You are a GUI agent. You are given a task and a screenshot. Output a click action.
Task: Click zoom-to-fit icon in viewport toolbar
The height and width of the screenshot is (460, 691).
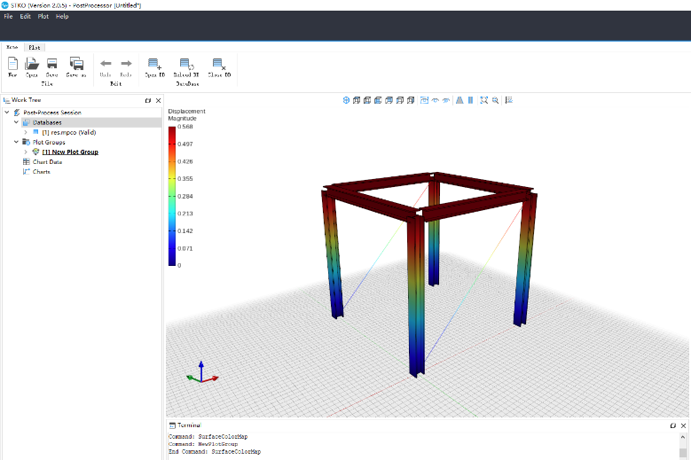483,100
